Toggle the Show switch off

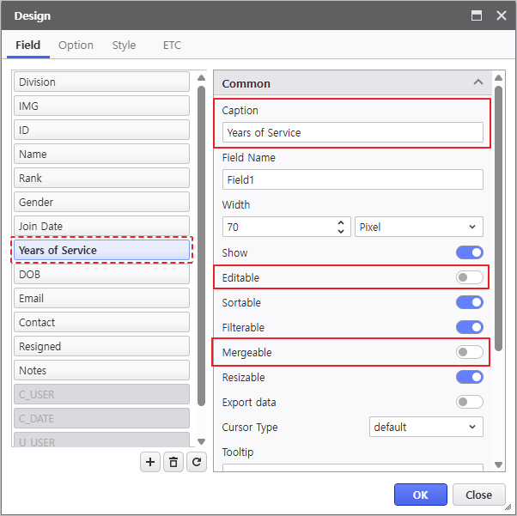470,252
